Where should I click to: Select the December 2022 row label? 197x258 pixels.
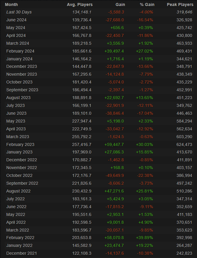click(x=22, y=160)
